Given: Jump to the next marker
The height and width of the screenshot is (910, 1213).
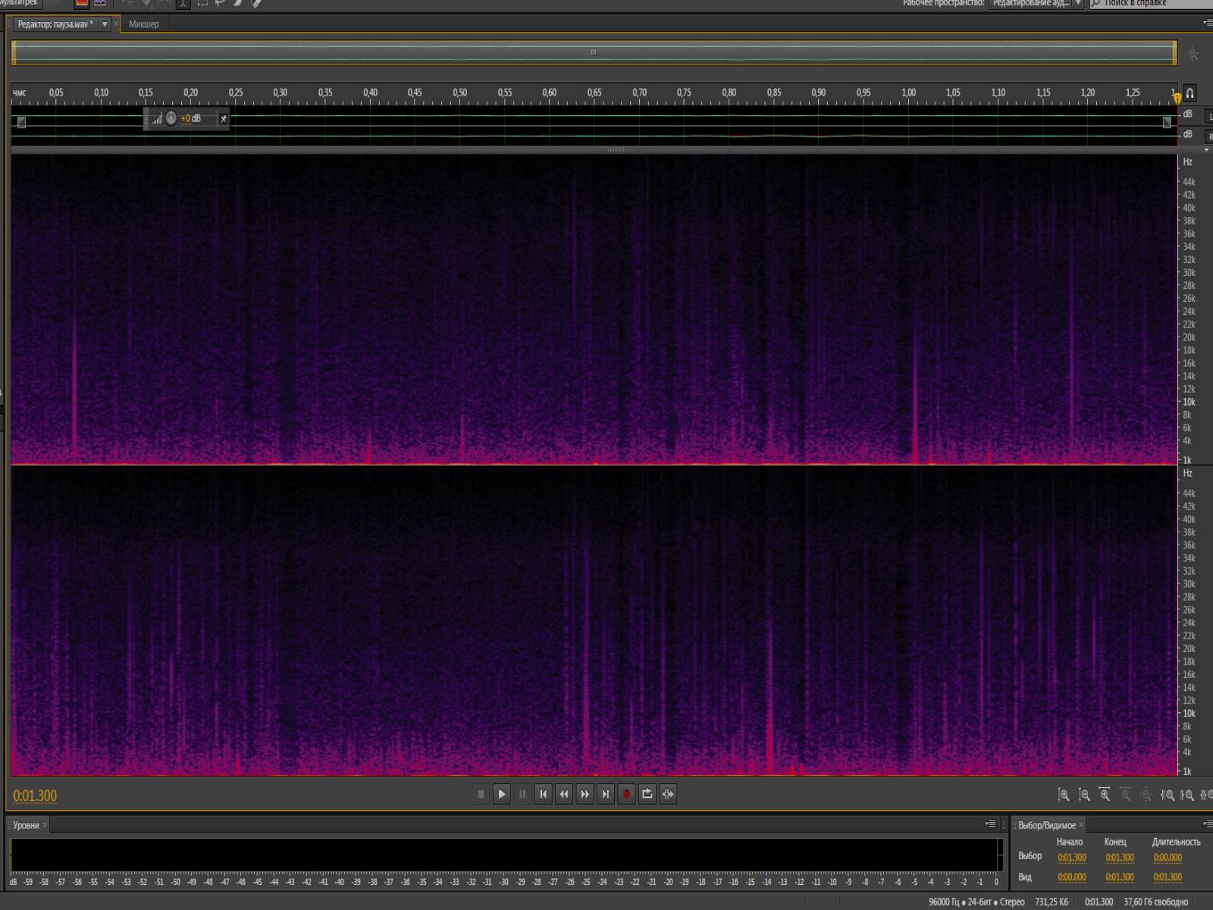Looking at the screenshot, I should 606,794.
